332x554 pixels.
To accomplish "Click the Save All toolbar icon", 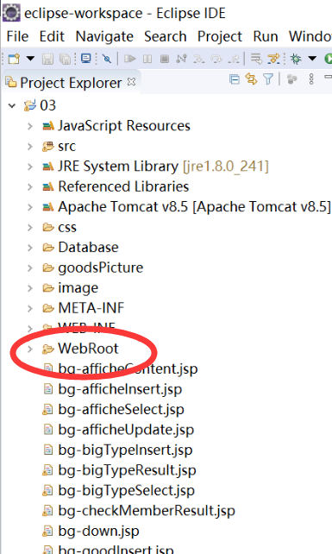I will click(x=65, y=59).
